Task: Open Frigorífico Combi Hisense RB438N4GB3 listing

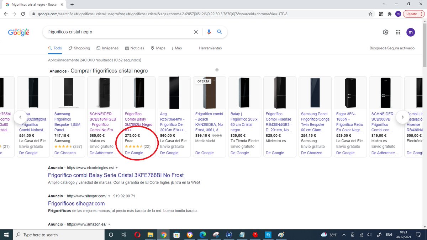Action: click(x=279, y=122)
